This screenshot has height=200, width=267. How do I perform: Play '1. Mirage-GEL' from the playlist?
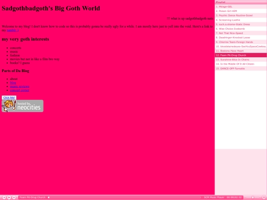tap(241, 6)
